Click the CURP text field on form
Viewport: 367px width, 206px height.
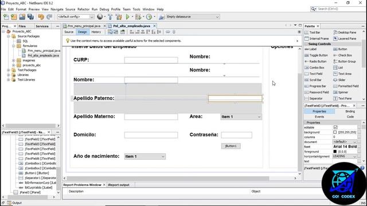pos(151,60)
